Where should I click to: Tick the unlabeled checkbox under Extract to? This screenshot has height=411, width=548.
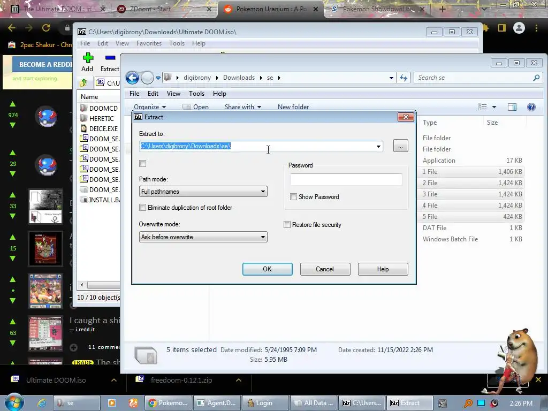[x=142, y=164]
